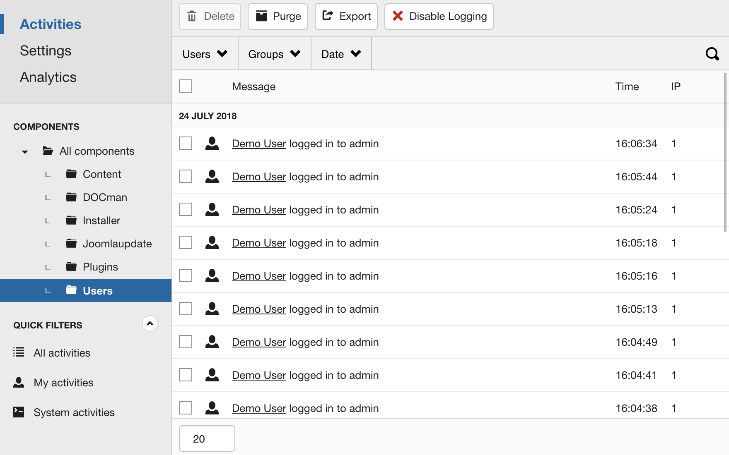Click the search magnifier icon
729x455 pixels.
(x=712, y=54)
